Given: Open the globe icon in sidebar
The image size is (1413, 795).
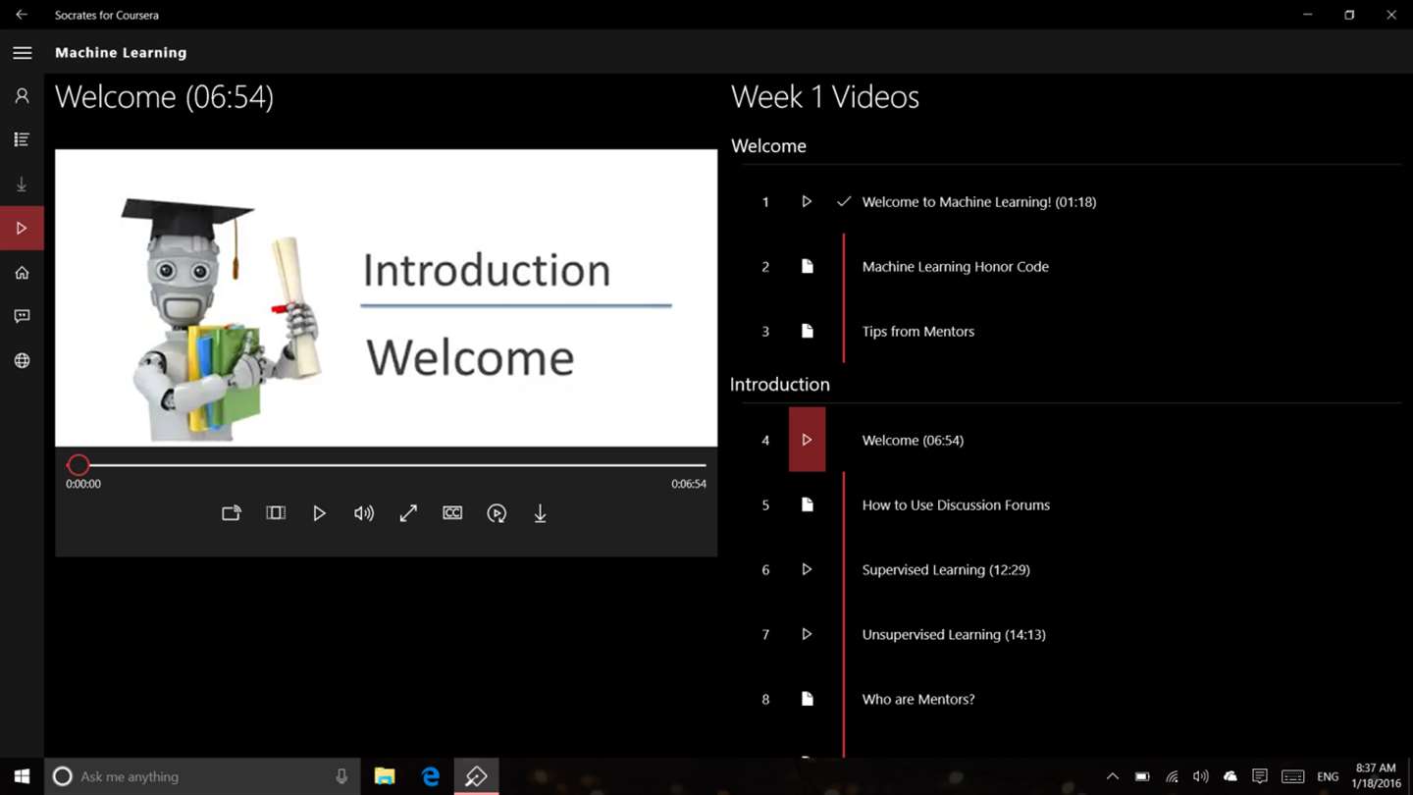Looking at the screenshot, I should pos(22,361).
